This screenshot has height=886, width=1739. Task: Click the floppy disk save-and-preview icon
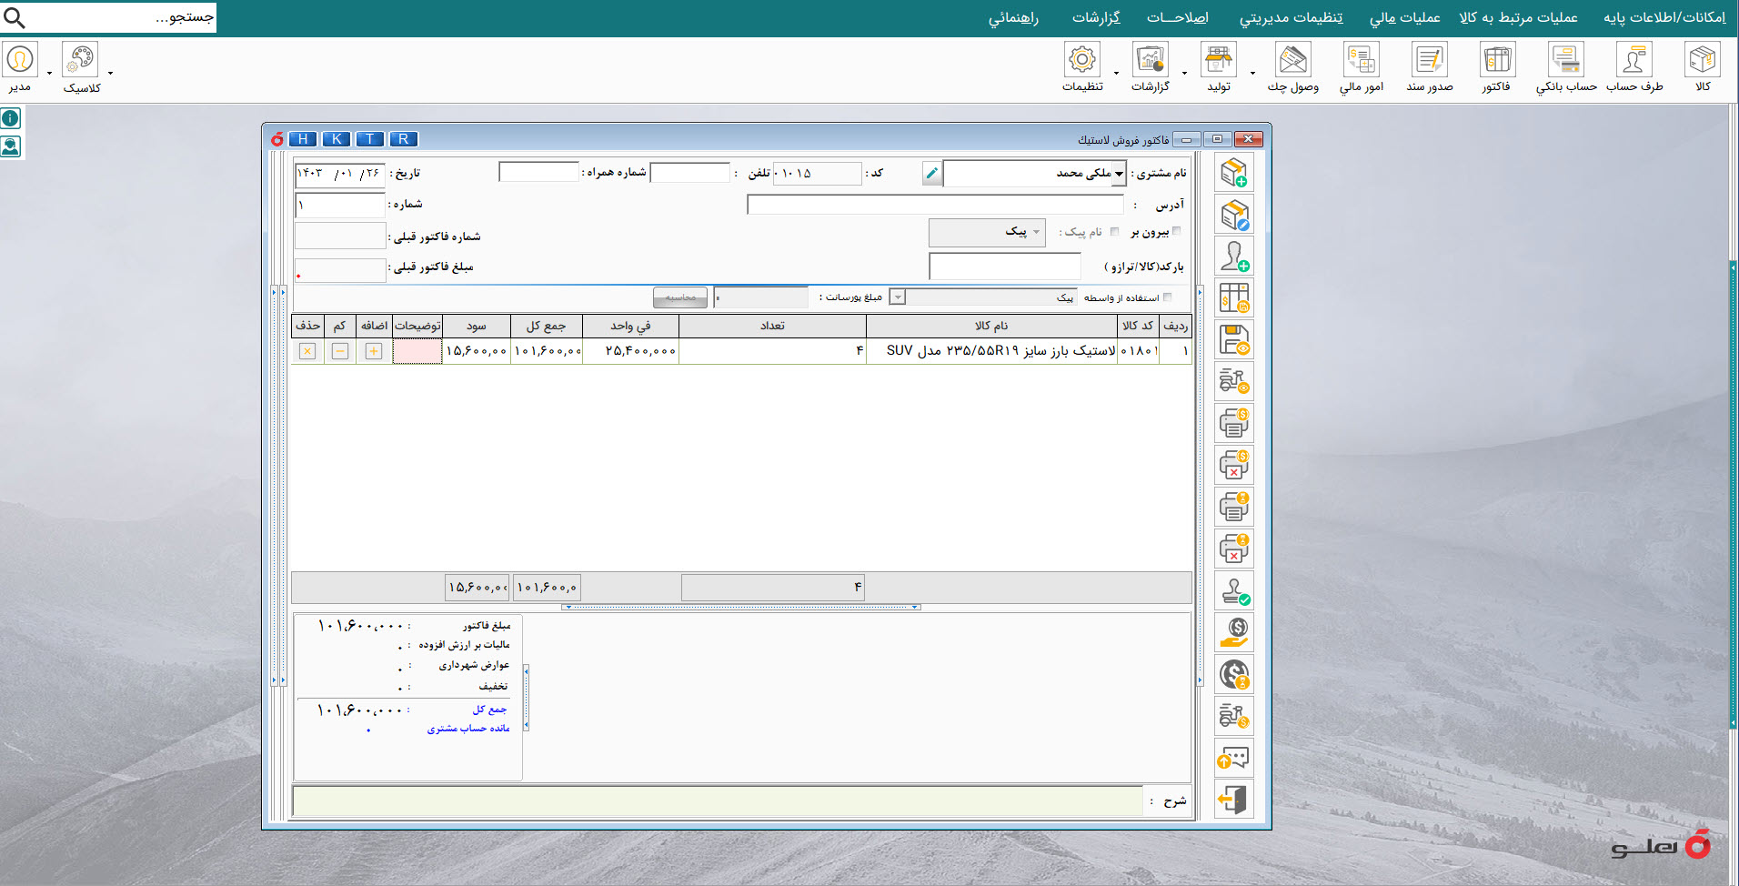tap(1233, 340)
